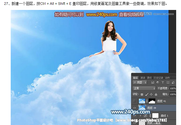181x125 pixels.
Task: Hide layer 图层 39 using eye icon
Action: pyautogui.click(x=134, y=108)
